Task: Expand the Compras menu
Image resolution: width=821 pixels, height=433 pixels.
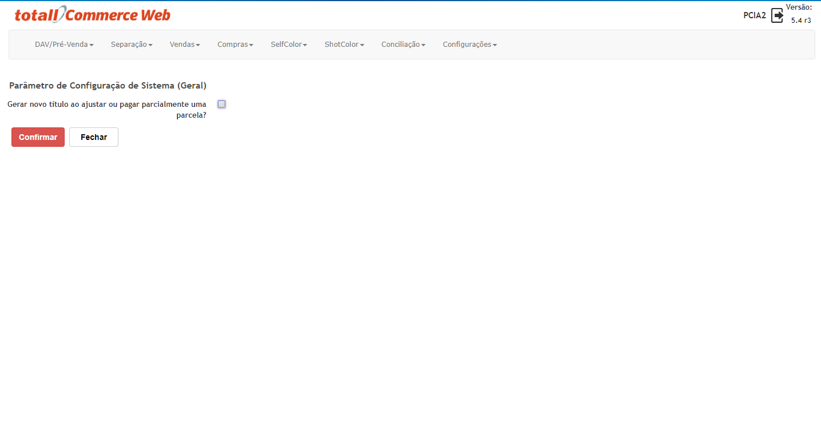Action: click(235, 45)
